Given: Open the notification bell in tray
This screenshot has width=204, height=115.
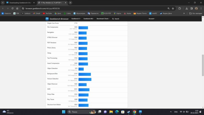Looking at the screenshot, I should [x=200, y=112].
